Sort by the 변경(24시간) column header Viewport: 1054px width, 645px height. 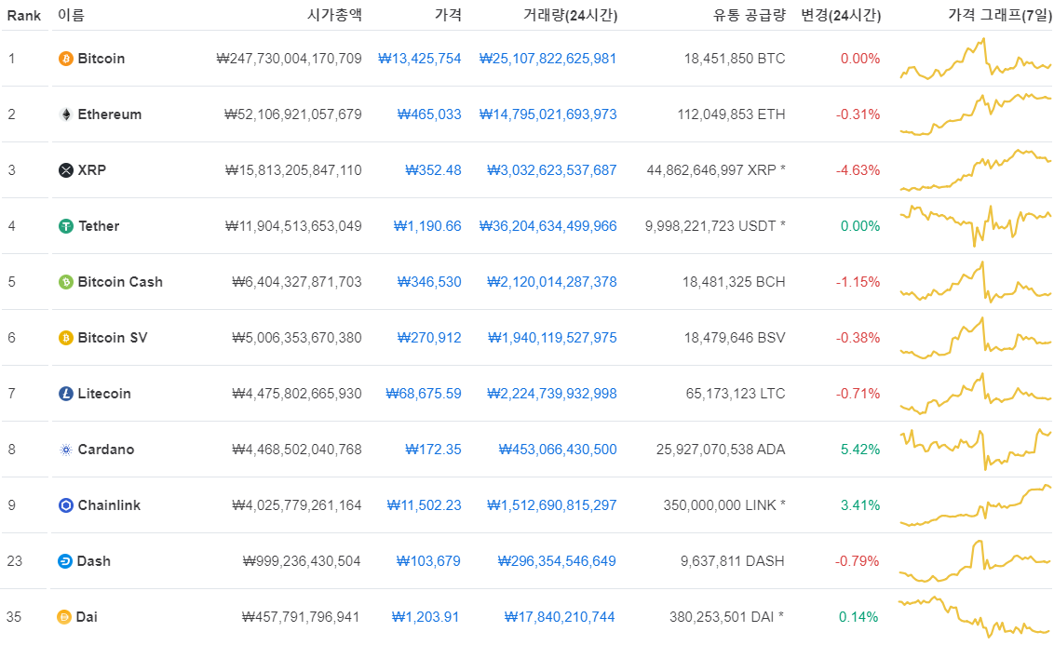coord(841,15)
